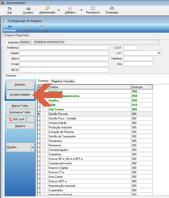Image resolution: width=169 pixels, height=198 pixels.
Task: Check the Produção Industrial checkbox
Action: coord(44,127)
